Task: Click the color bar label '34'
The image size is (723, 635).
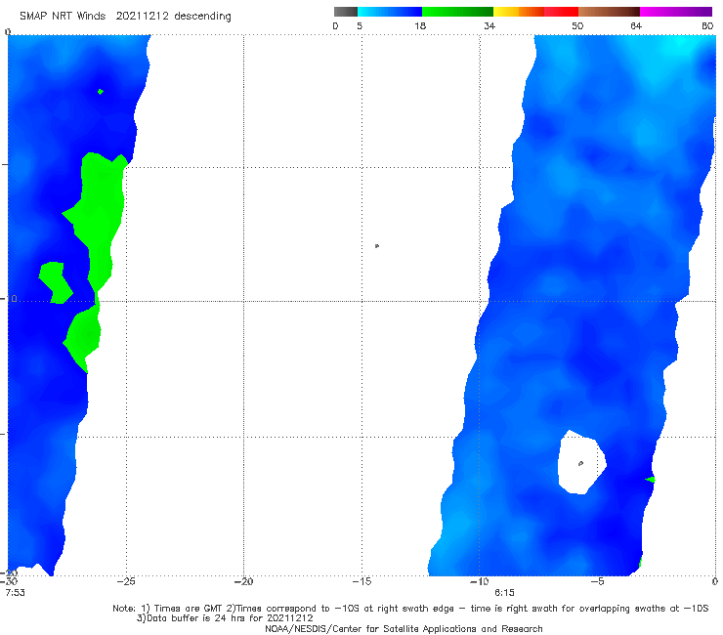Action: 489,26
